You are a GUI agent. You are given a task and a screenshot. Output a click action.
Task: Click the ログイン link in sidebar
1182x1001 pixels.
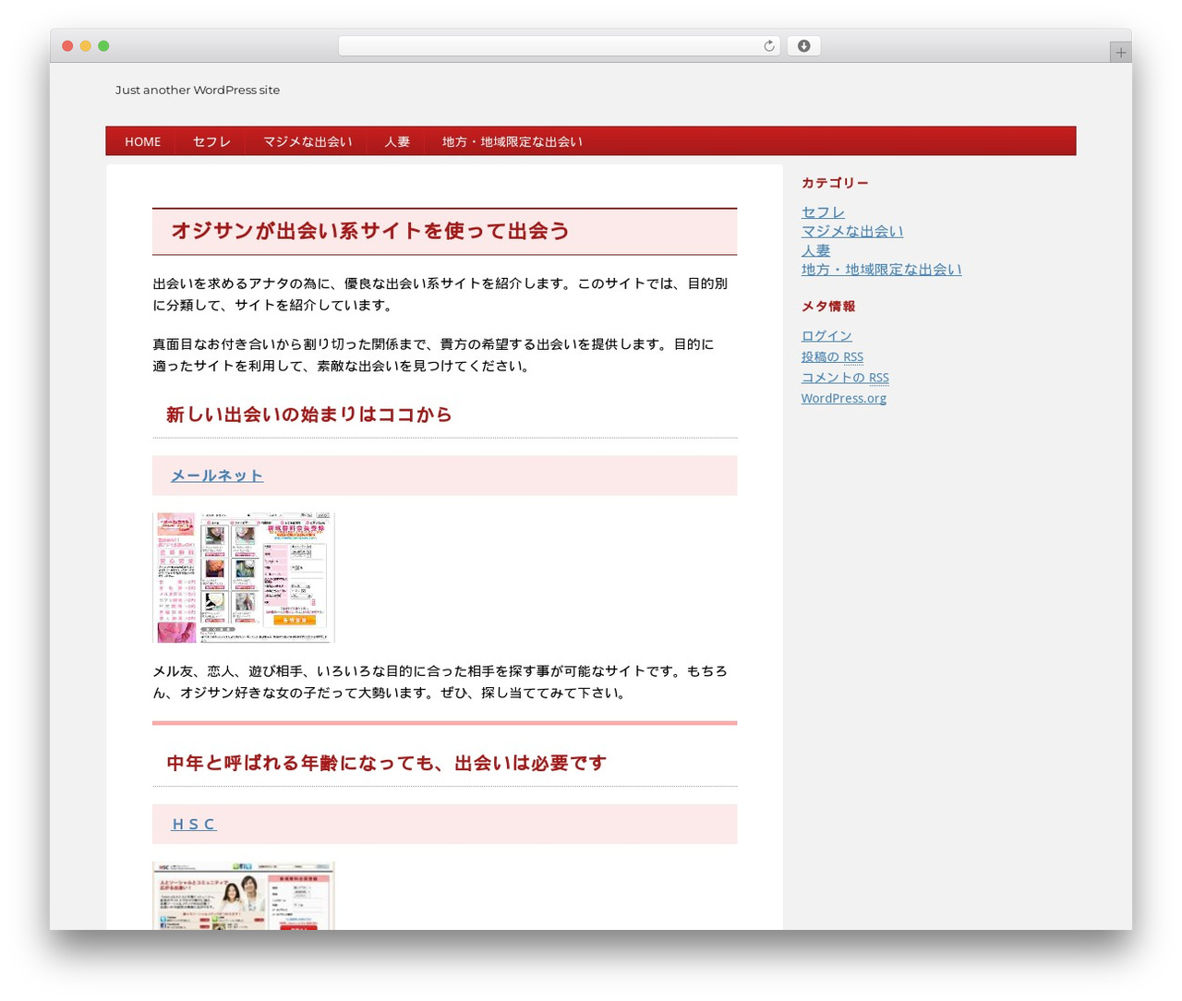click(826, 336)
